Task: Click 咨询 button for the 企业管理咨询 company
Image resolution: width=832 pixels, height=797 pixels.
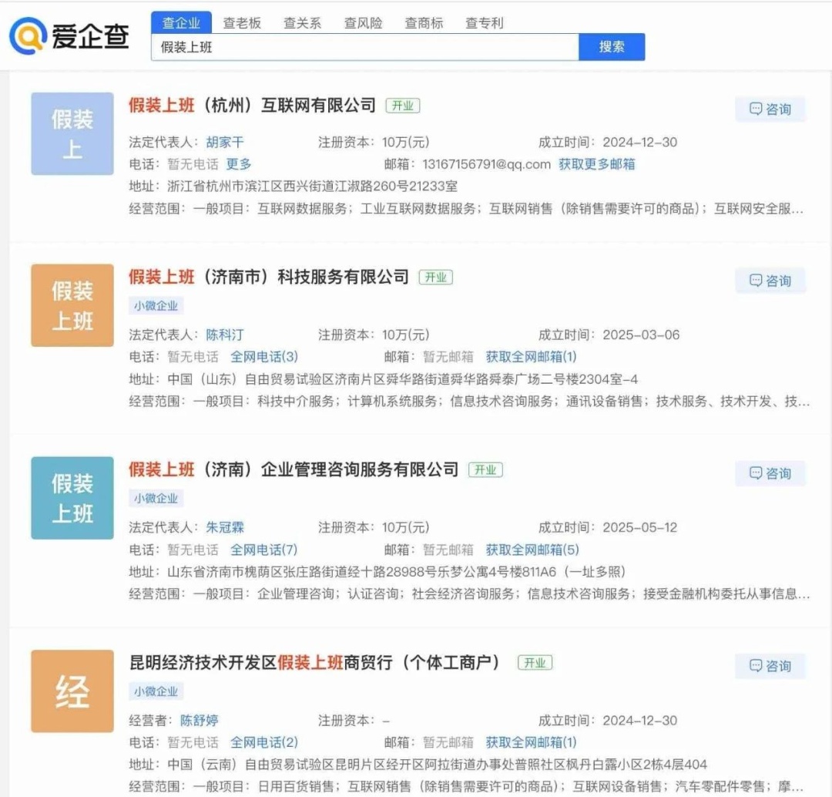Action: pos(770,473)
